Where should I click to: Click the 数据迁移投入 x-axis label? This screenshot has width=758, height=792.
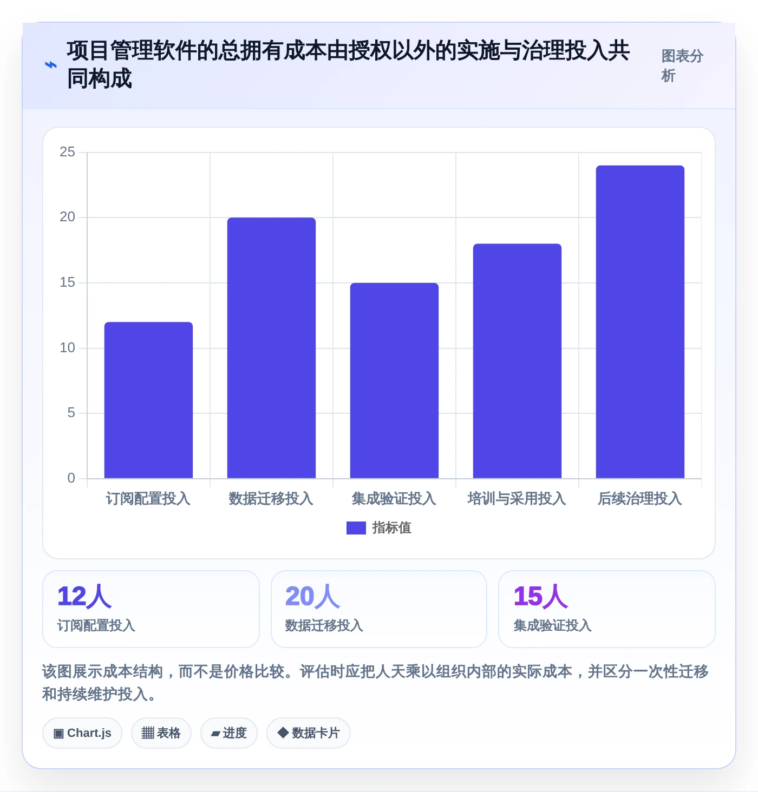(x=271, y=499)
